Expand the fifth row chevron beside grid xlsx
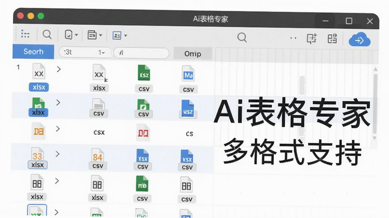This screenshot has height=218, width=389. pyautogui.click(x=57, y=181)
